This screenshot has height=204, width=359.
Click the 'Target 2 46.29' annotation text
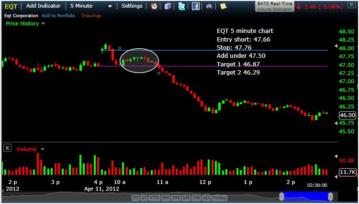pos(238,73)
